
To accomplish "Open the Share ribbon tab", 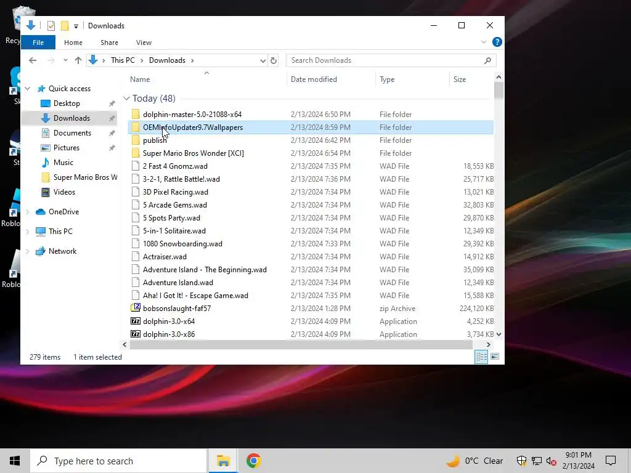I will click(110, 42).
